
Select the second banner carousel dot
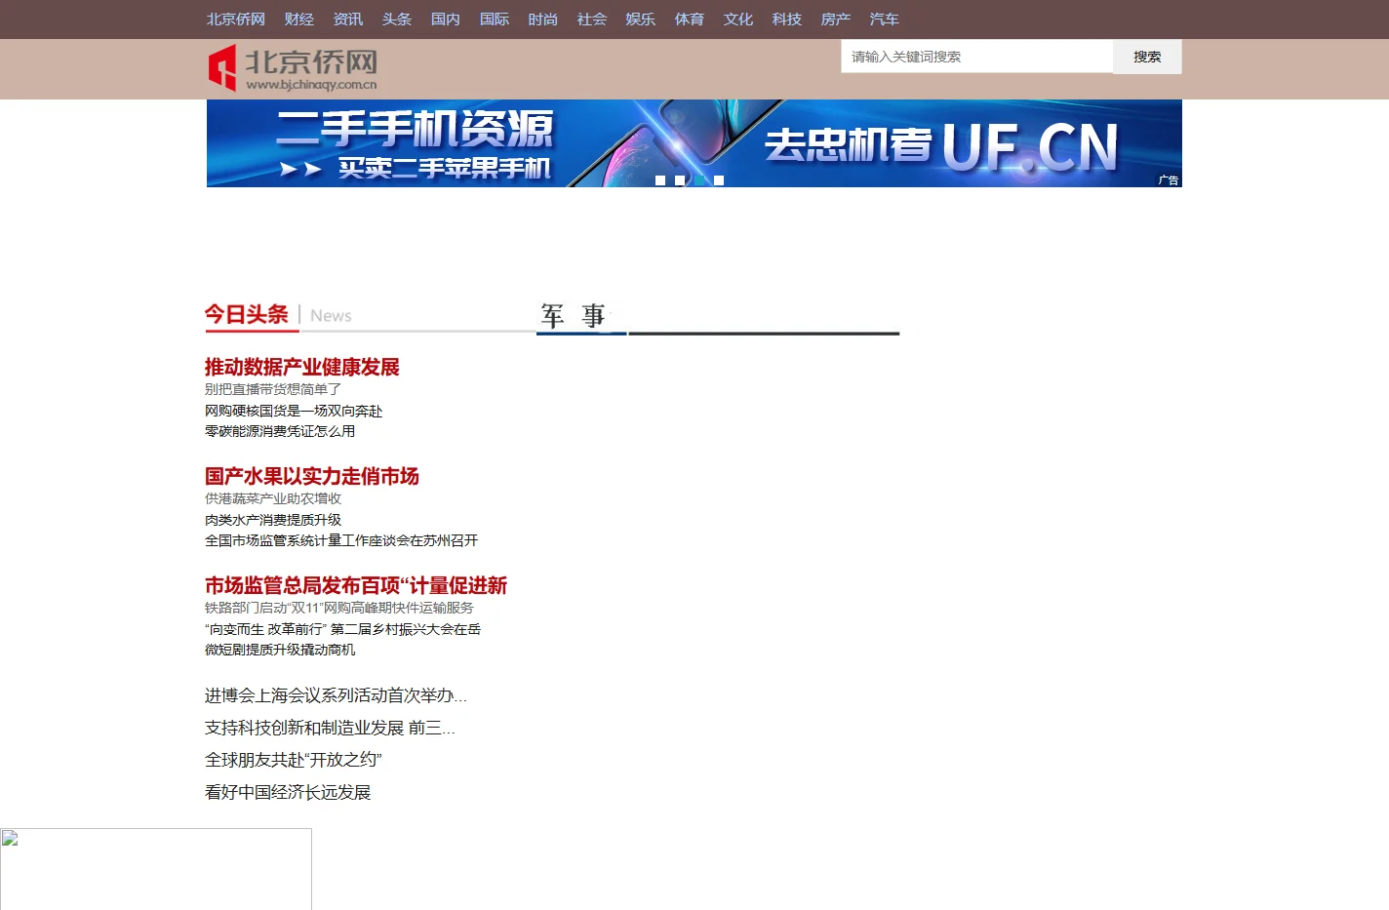[680, 180]
